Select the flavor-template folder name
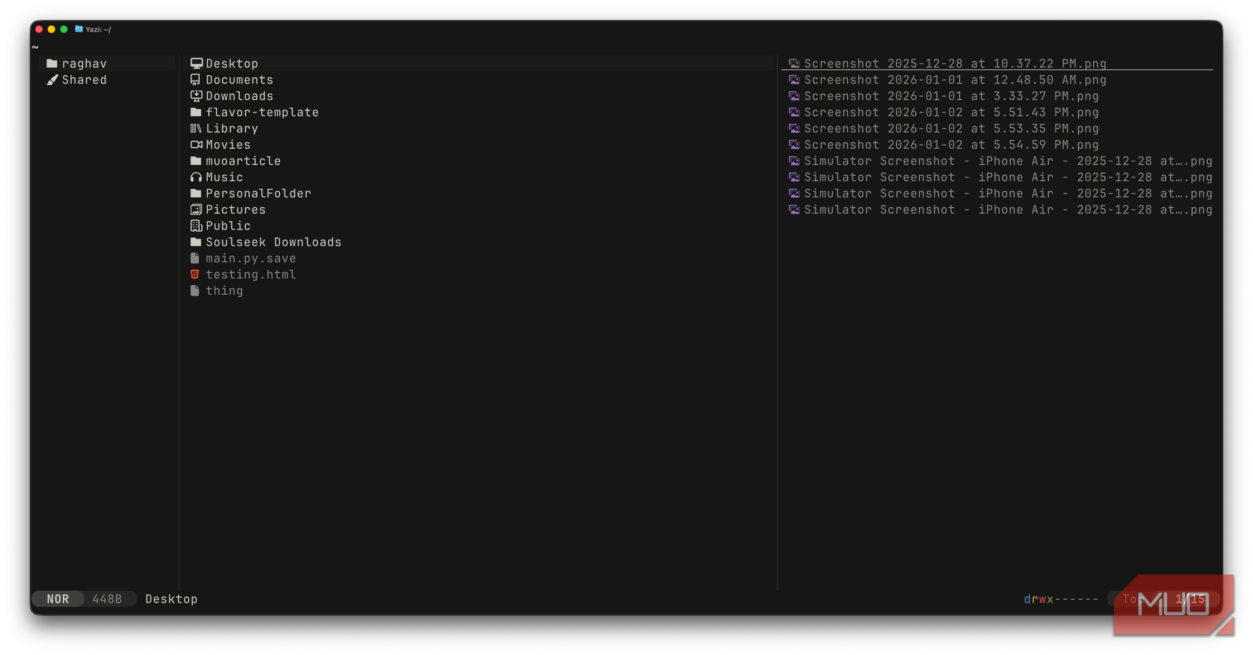The image size is (1253, 655). [262, 113]
